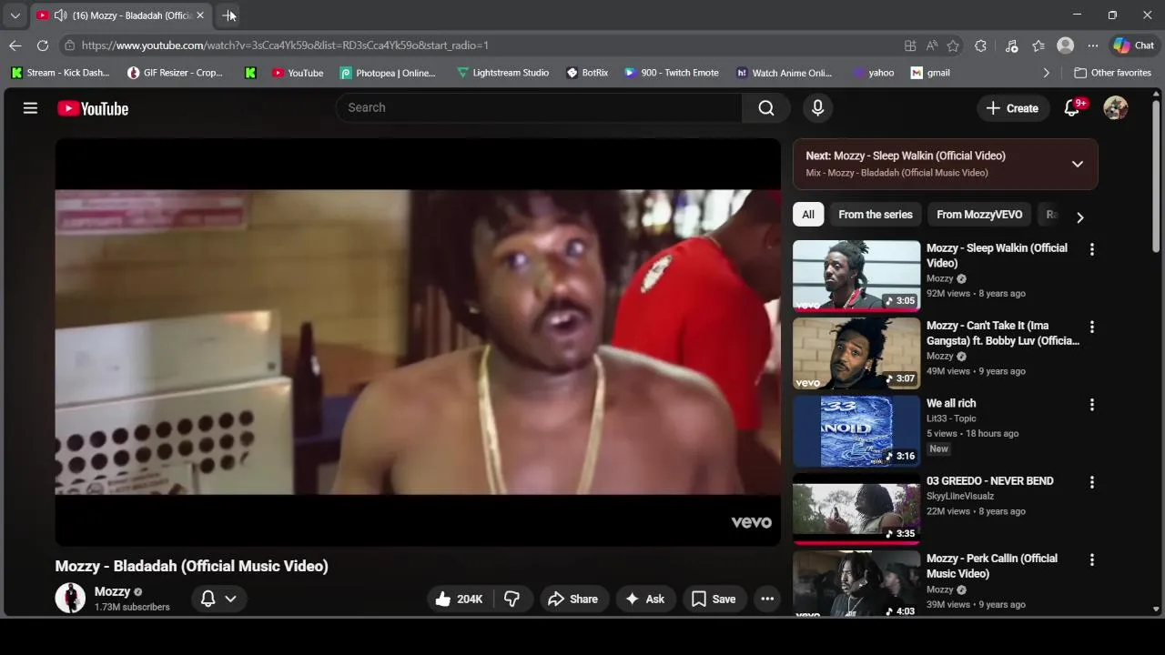Show more filter chips arrow
Screen dimensions: 1165x655
tap(1079, 217)
